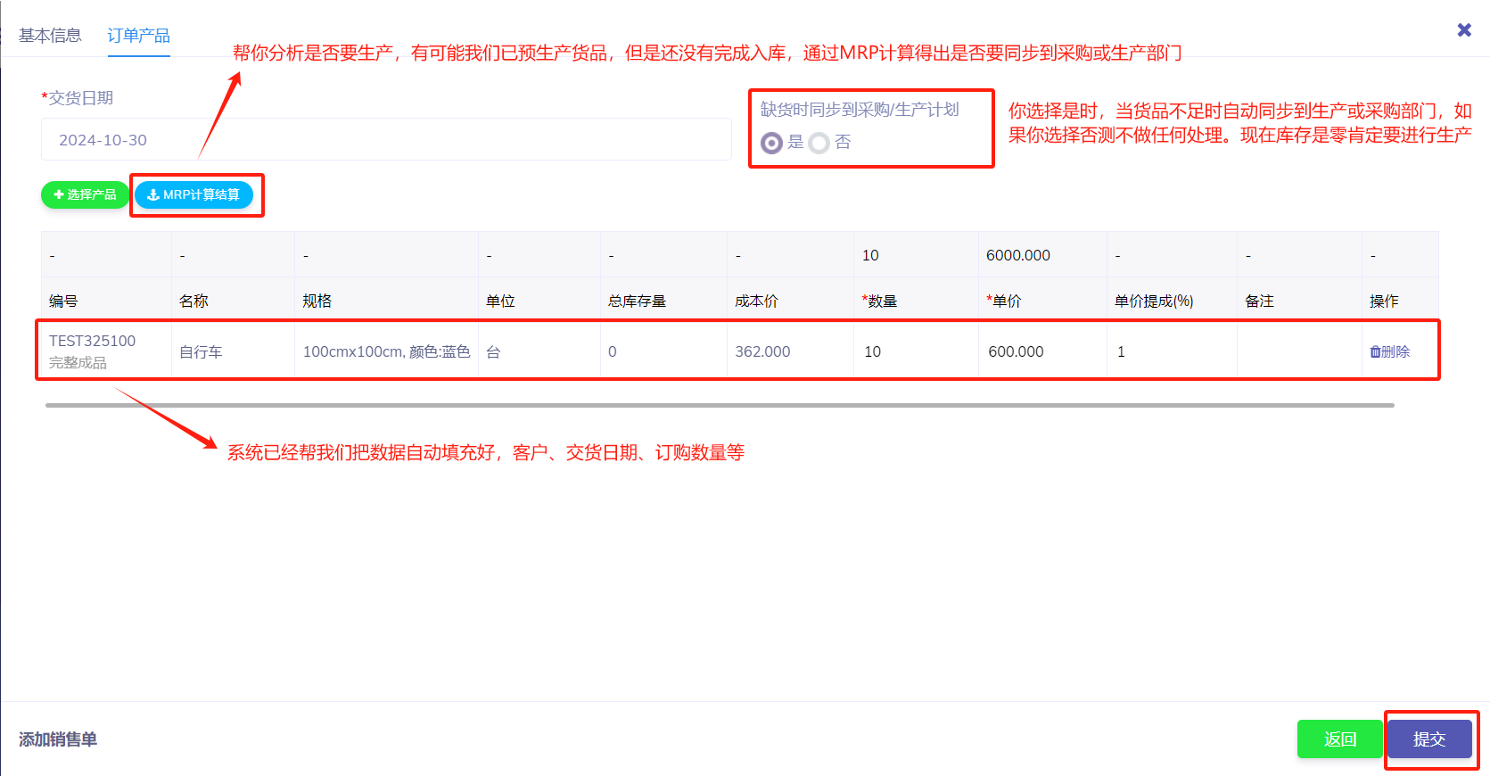Click the 数量 column header
This screenshot has width=1490, height=776.
click(882, 301)
